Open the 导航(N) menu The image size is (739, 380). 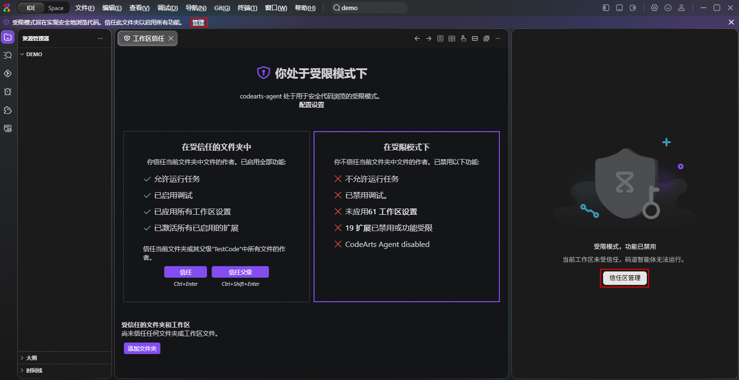pyautogui.click(x=196, y=8)
